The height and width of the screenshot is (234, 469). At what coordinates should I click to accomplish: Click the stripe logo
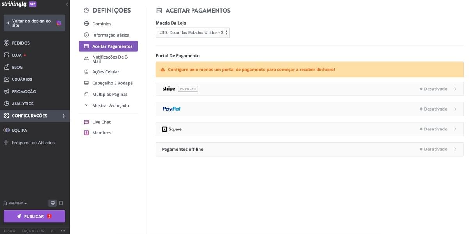(x=168, y=89)
